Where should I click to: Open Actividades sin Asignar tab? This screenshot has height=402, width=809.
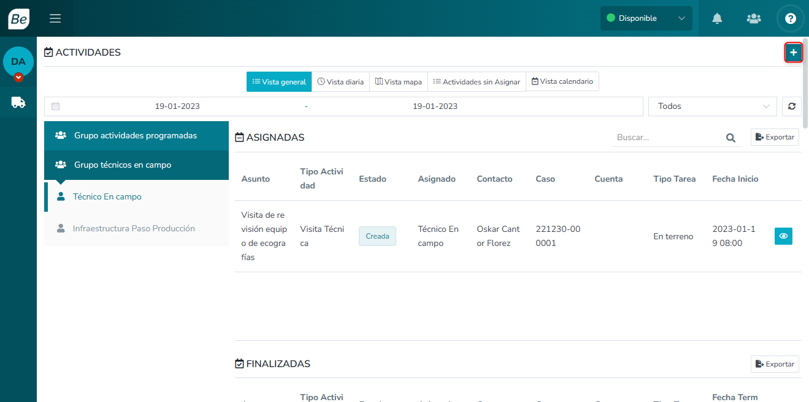477,82
